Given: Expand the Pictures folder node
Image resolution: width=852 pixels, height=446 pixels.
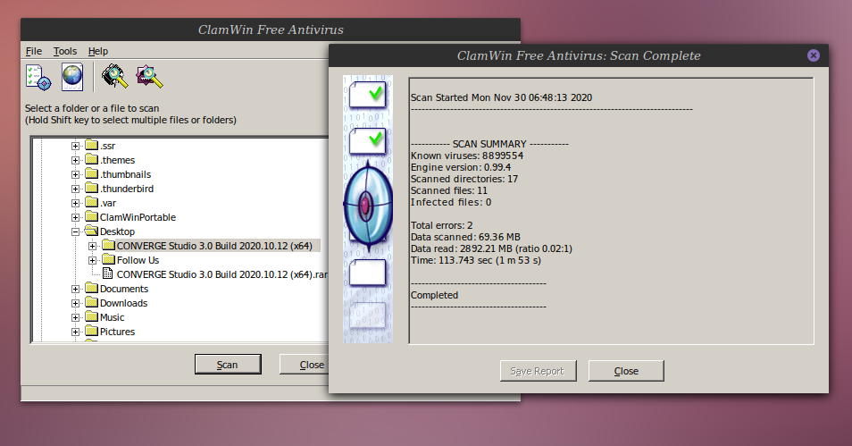Looking at the screenshot, I should (x=76, y=332).
